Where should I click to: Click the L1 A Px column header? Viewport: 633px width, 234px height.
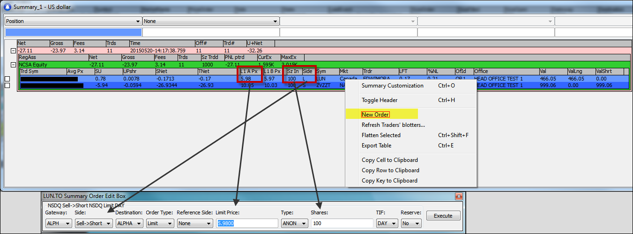pos(249,72)
